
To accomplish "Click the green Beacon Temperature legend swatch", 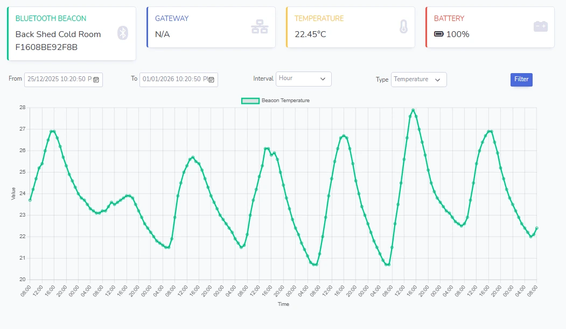I will pyautogui.click(x=250, y=101).
